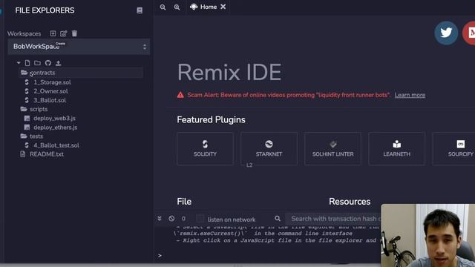The width and height of the screenshot is (475, 267).
Task: Focus the transaction hash search field
Action: click(333, 219)
